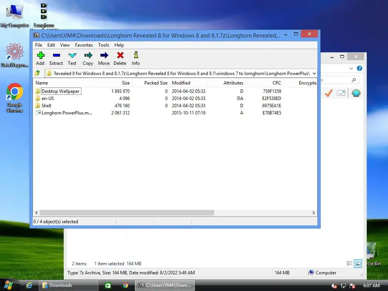Click the Computer label in Explorer status bar
The width and height of the screenshot is (388, 291).
(x=325, y=273)
